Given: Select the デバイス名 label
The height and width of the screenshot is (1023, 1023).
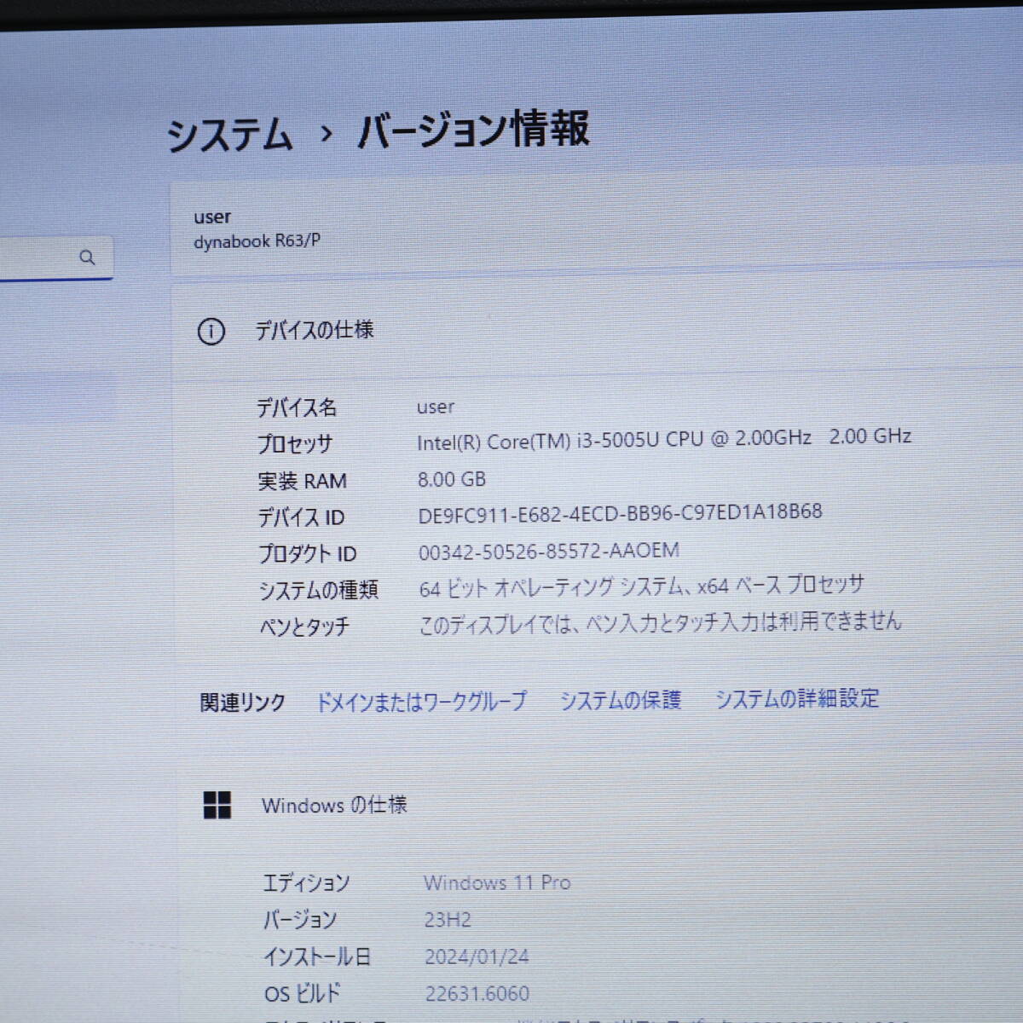Looking at the screenshot, I should (297, 407).
